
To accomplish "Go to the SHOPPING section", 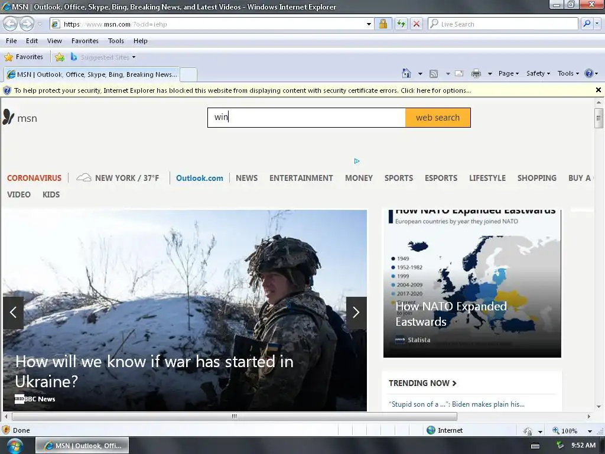I will (x=536, y=178).
